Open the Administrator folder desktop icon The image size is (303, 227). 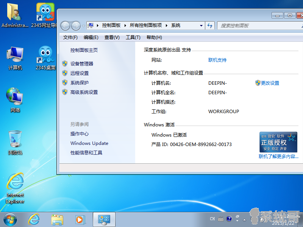pos(14,16)
